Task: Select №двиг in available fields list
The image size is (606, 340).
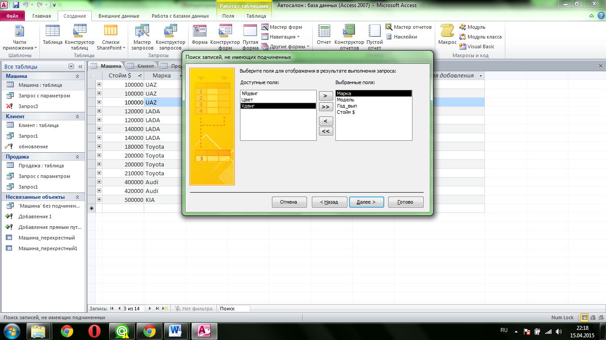Action: (x=278, y=93)
